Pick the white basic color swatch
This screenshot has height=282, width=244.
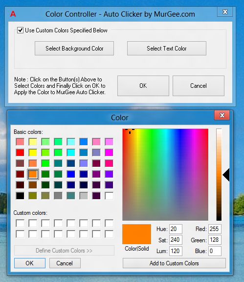click(109, 196)
